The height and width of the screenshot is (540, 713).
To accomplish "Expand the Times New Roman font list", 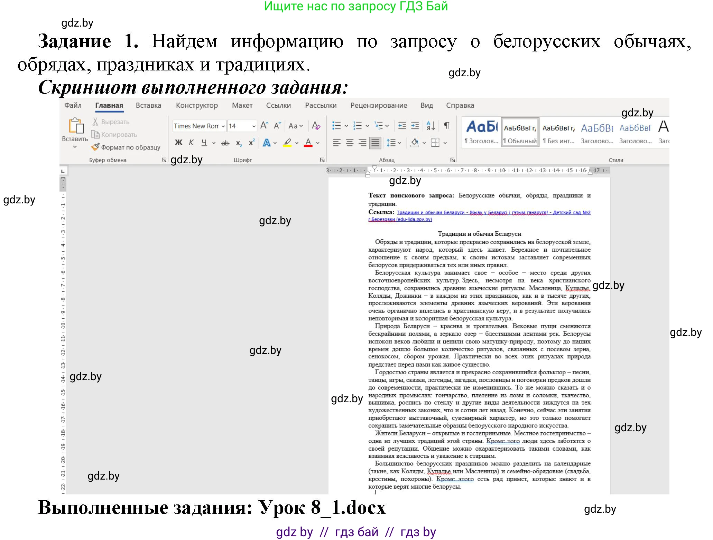I will [x=223, y=126].
